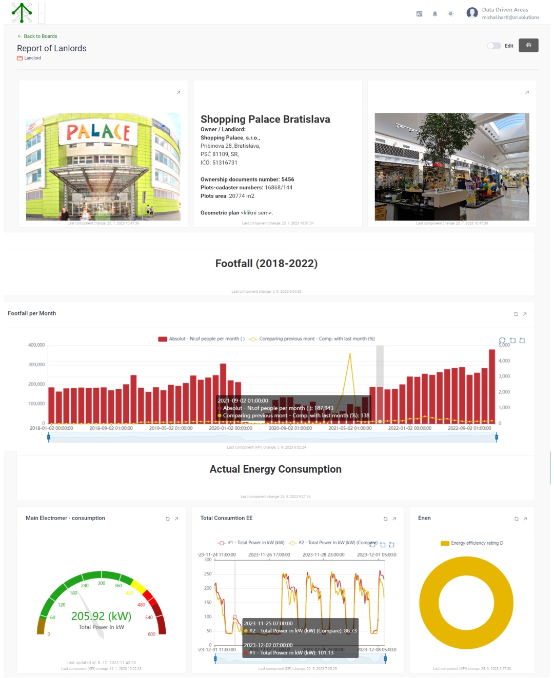Screen dimensions: 554x678
Task: Reset zoom on Total Consumtion chart
Action: coord(392,545)
